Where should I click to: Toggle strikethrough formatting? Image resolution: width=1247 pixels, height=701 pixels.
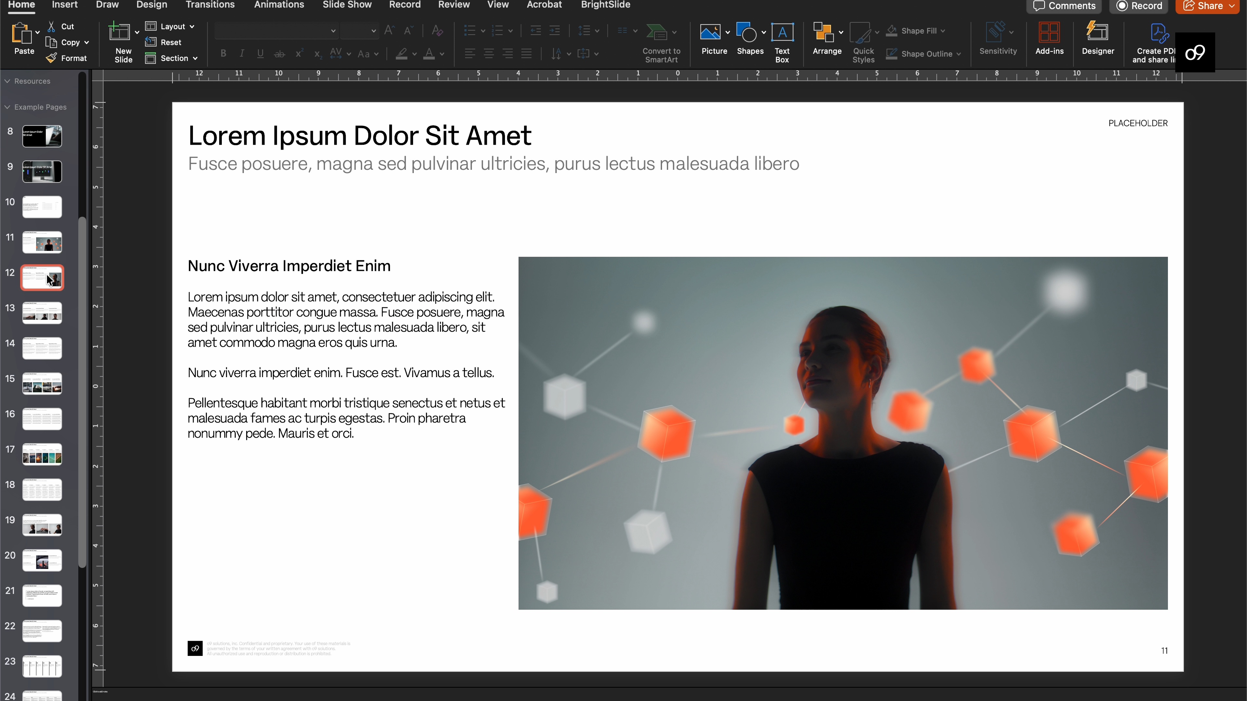[x=279, y=54]
